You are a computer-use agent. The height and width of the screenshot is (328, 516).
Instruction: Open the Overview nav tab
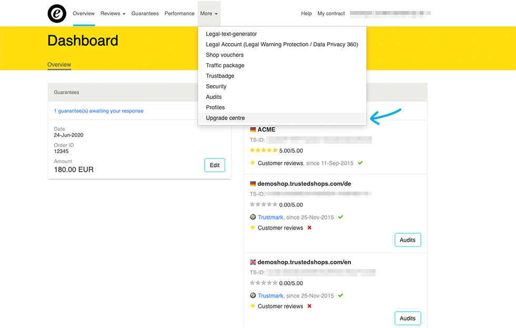coord(84,14)
